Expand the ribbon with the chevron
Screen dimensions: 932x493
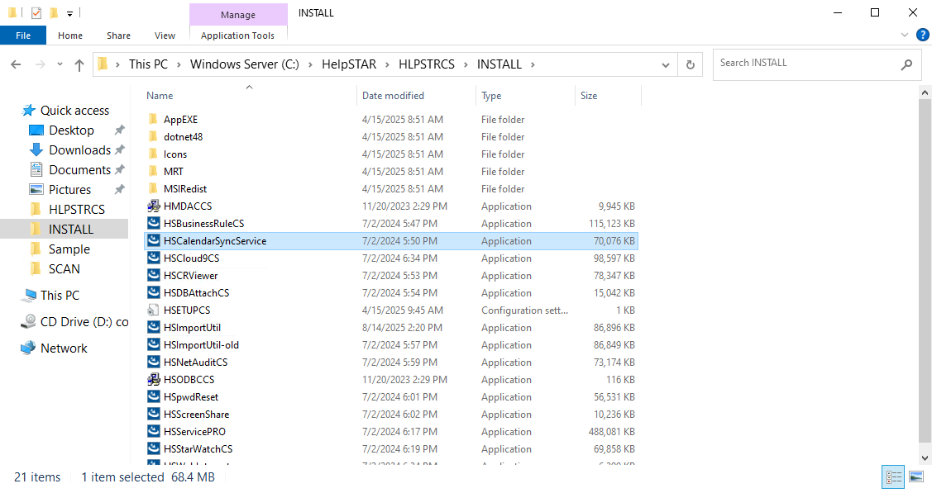[904, 36]
